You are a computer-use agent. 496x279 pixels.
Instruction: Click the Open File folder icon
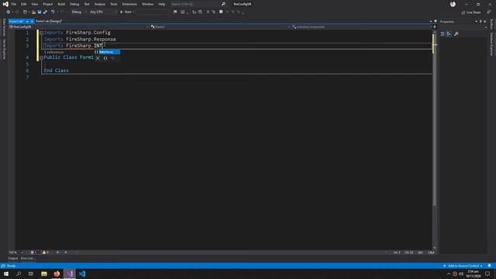33,12
